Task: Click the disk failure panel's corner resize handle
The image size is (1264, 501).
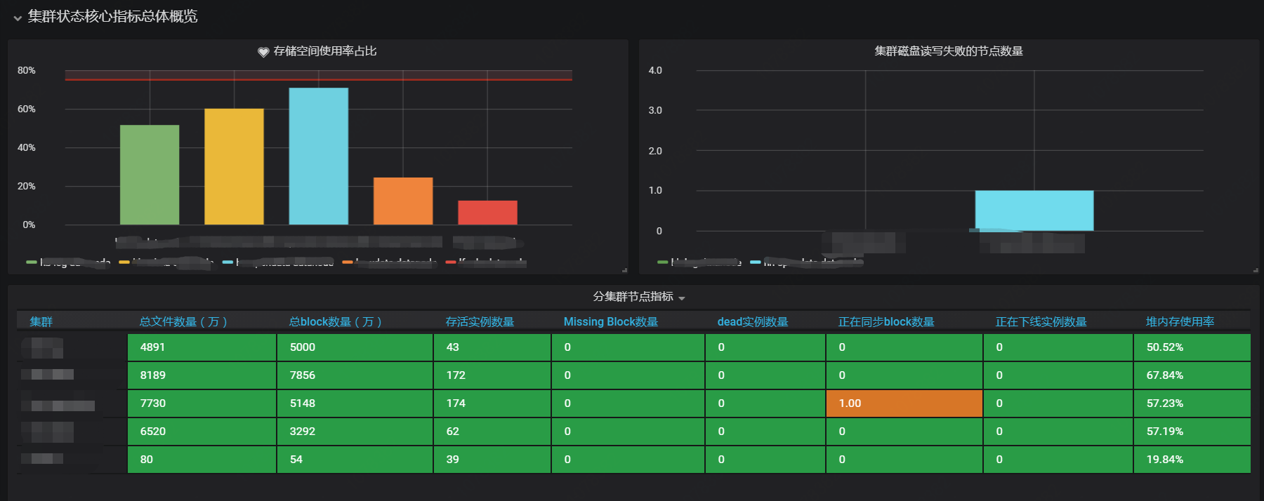Action: pyautogui.click(x=1256, y=270)
